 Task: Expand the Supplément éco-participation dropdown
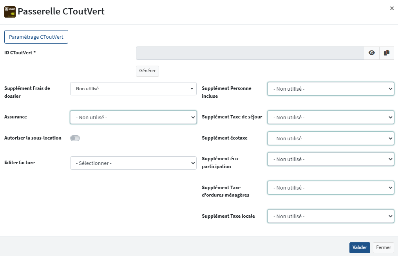point(331,159)
